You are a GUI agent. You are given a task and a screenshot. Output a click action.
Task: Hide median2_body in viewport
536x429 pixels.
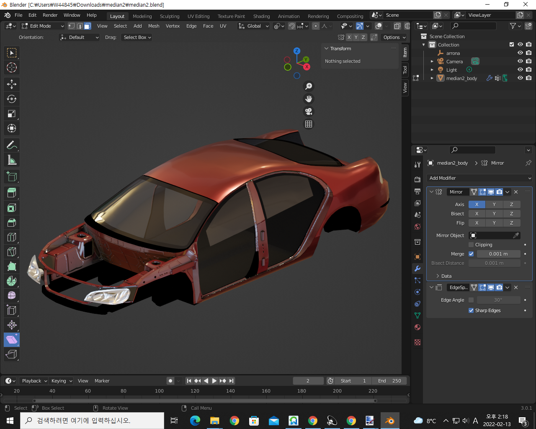coord(520,78)
